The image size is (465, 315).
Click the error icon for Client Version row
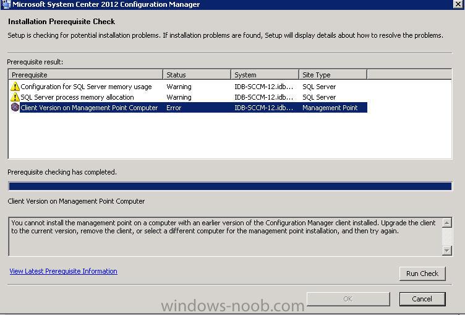pyautogui.click(x=15, y=107)
